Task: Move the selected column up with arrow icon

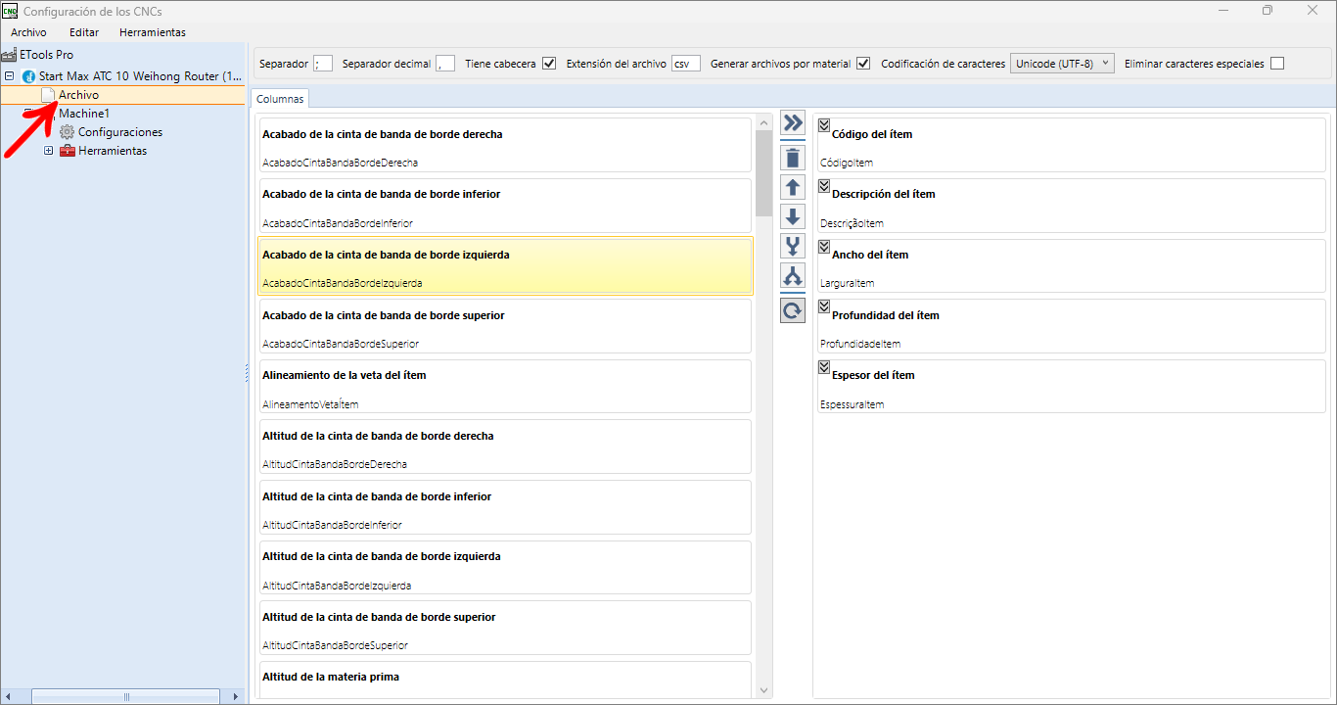Action: 793,187
